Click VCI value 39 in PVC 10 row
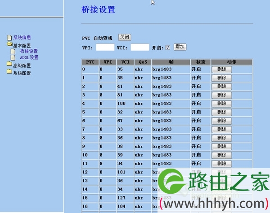 [120, 155]
